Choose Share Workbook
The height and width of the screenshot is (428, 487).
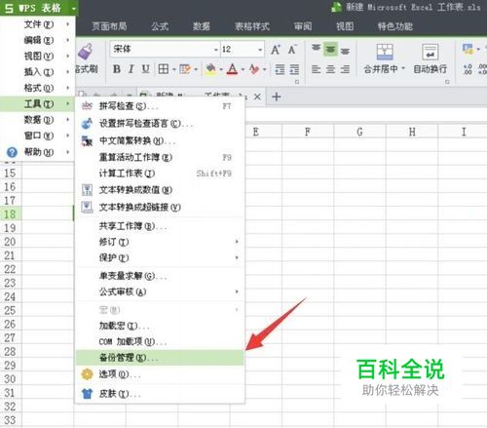160,226
